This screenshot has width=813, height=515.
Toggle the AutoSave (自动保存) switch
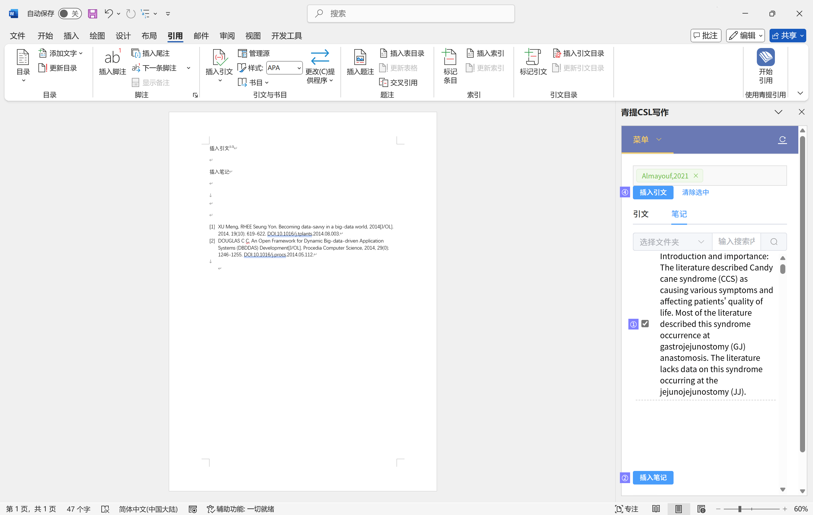pos(69,14)
